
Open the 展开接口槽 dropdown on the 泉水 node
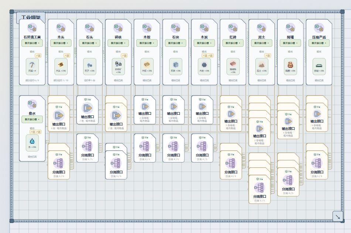click(x=32, y=119)
